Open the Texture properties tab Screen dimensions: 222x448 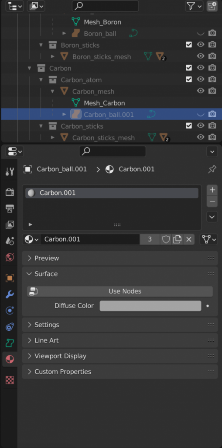10,380
